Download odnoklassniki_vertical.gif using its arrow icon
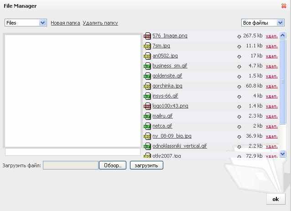291x211 pixels. (239, 147)
